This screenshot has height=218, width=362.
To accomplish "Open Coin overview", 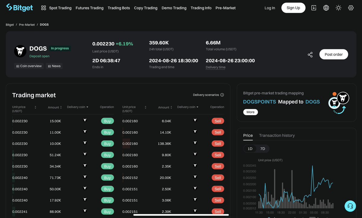I will [29, 66].
